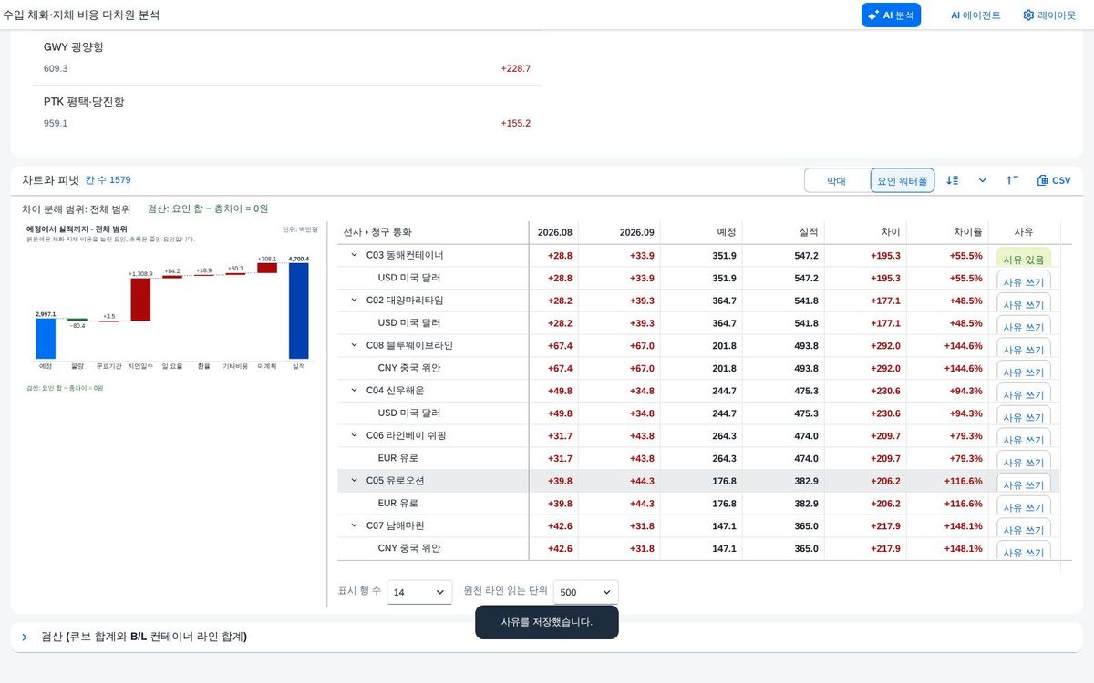This screenshot has width=1094, height=683.
Task: Collapse C05 유로오션 row
Action: click(355, 480)
